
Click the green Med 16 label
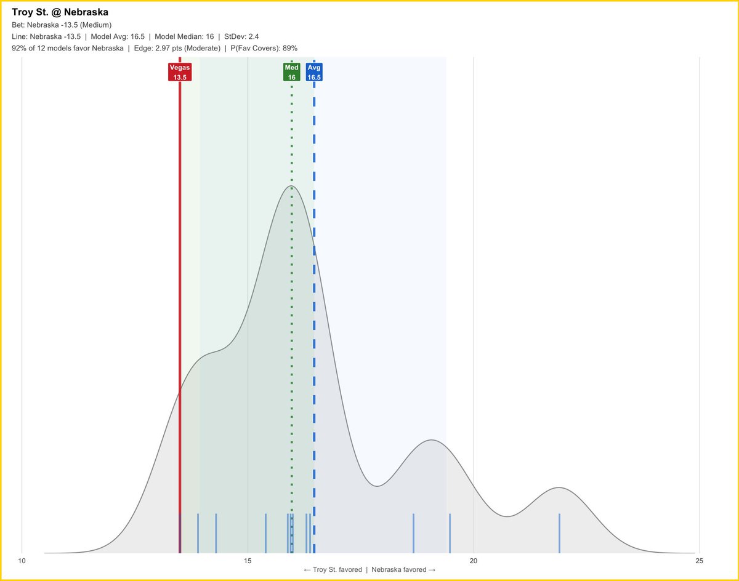291,72
